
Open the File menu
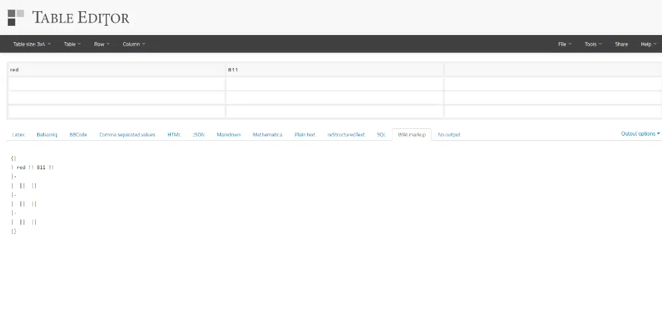point(565,44)
